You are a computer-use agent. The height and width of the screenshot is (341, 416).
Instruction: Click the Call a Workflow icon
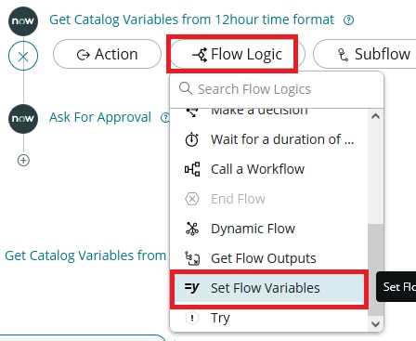pos(192,169)
